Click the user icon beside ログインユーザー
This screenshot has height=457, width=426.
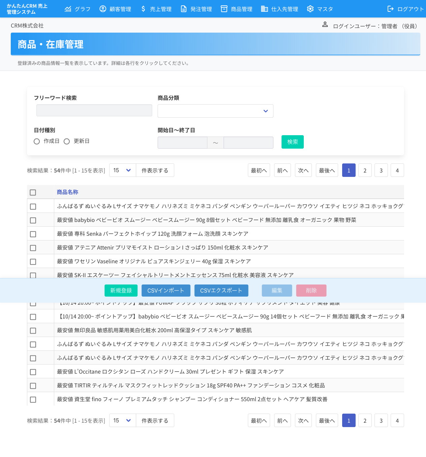coord(325,24)
